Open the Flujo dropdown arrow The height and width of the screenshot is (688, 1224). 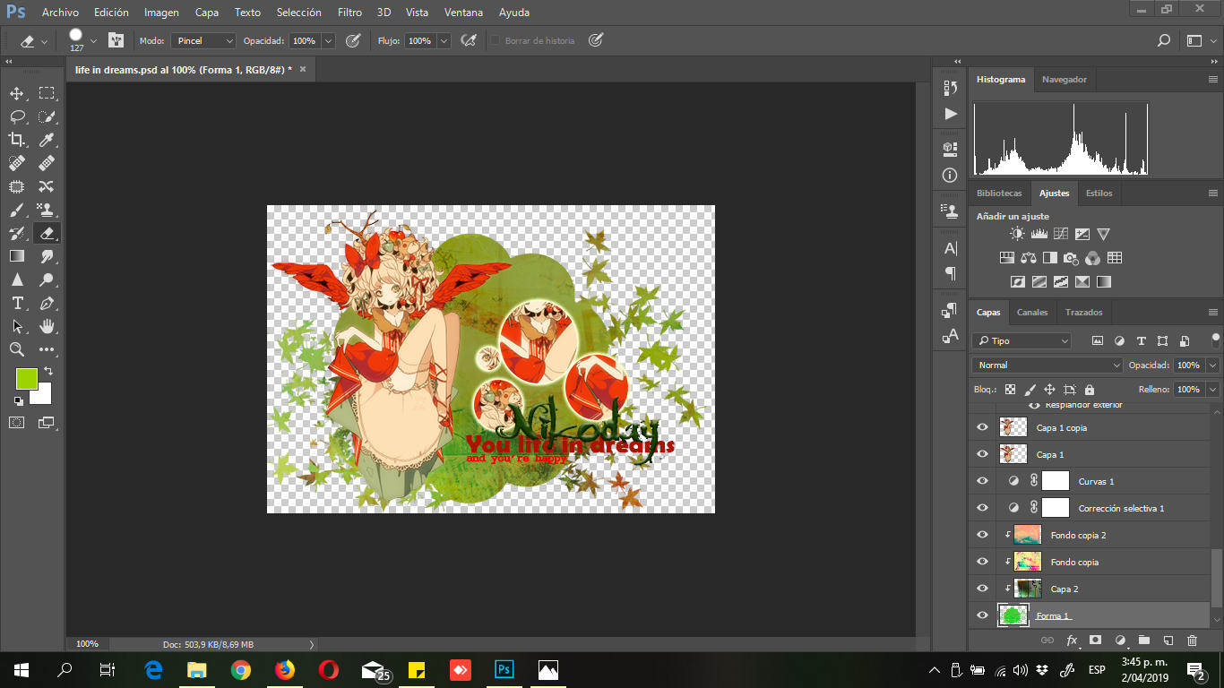pos(444,40)
